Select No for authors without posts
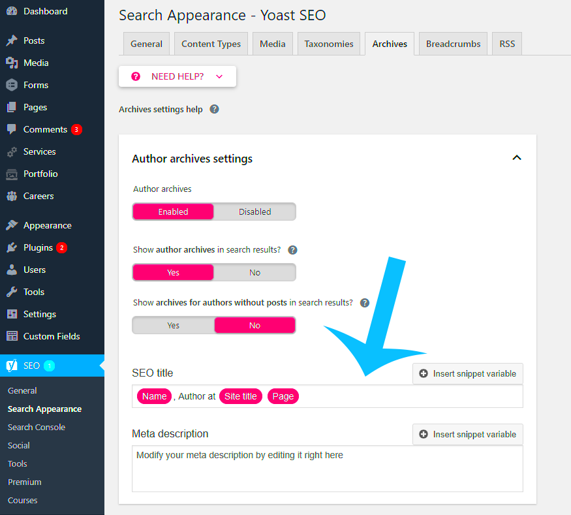Viewport: 571px width, 515px height. pyautogui.click(x=255, y=325)
